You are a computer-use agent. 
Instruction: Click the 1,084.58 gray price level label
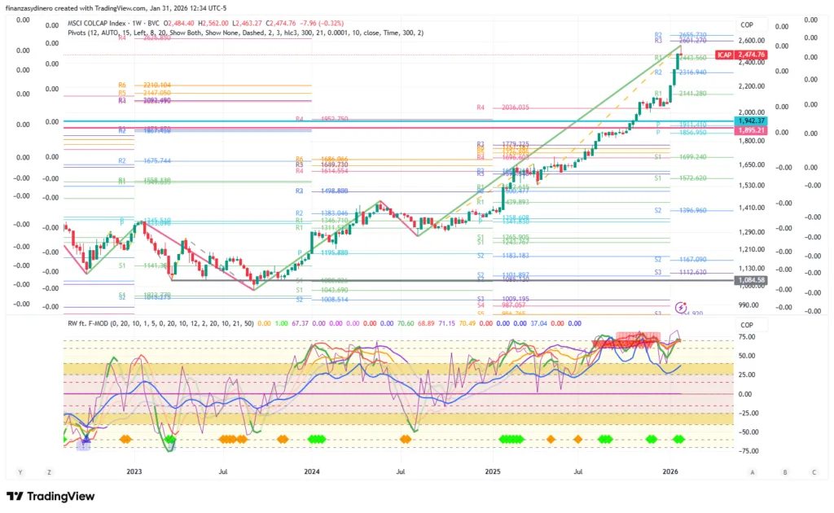pyautogui.click(x=751, y=280)
